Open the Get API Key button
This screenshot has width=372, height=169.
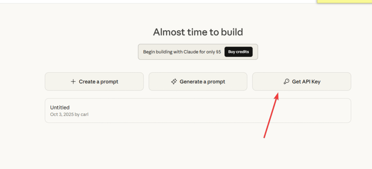tap(302, 81)
